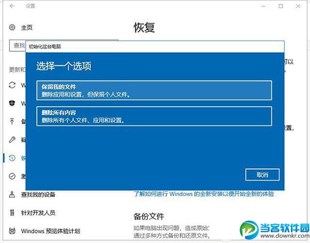Close the Settings window
Viewport: 310px width, 243px height.
298,6
